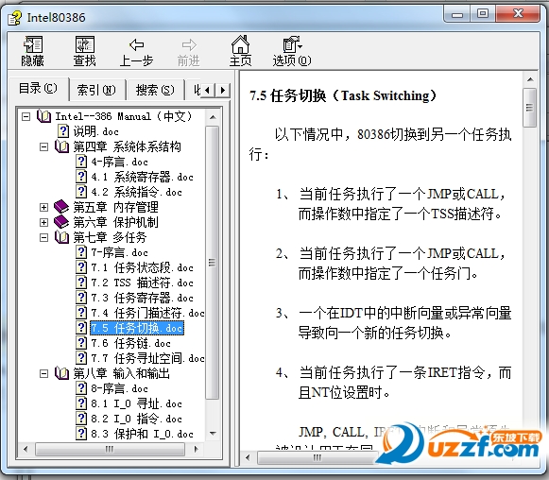
Task: Click the content pane vertical scrollbar thumb
Action: point(530,108)
